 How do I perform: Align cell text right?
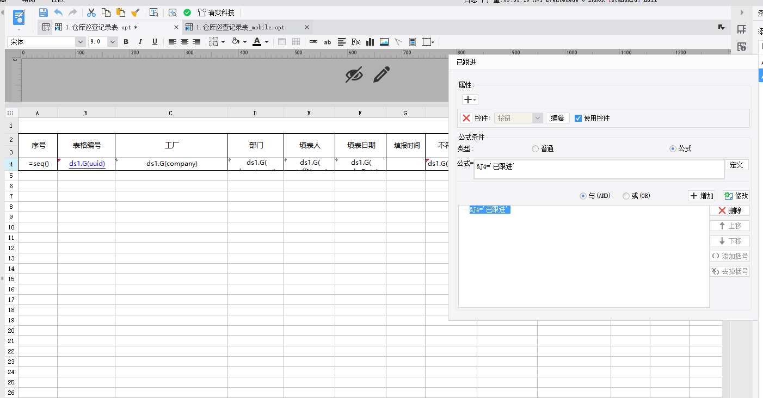[196, 42]
